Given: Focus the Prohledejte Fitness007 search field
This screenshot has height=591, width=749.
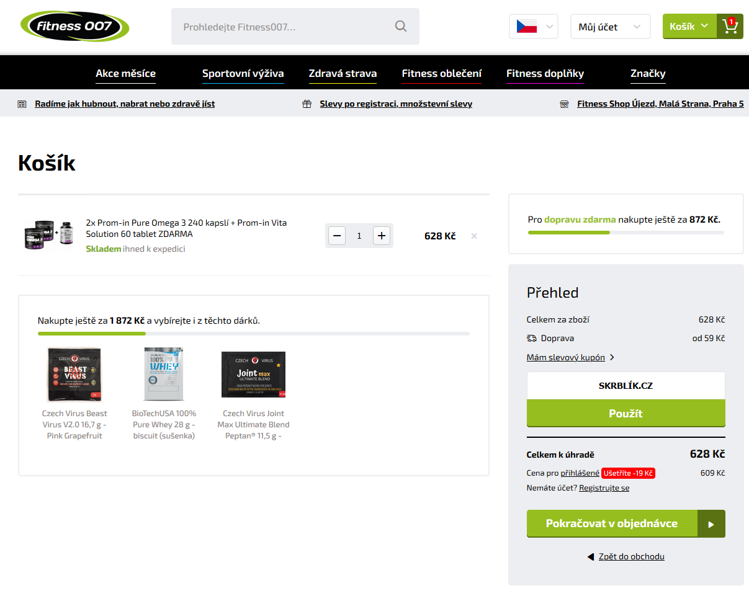Looking at the screenshot, I should (295, 26).
